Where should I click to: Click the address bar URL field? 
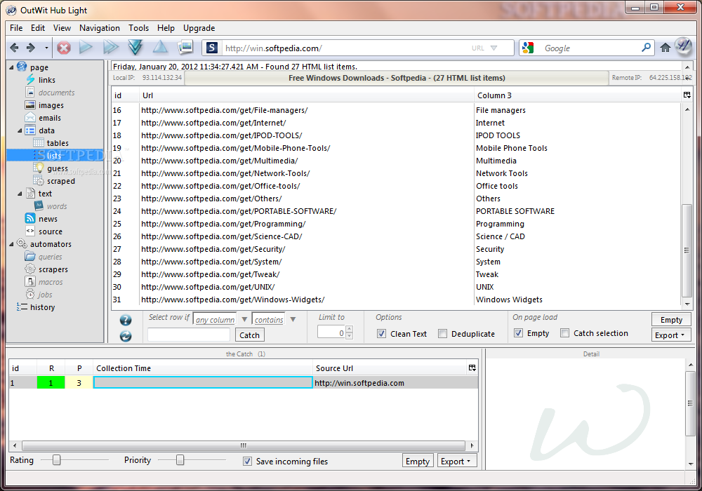pos(345,48)
